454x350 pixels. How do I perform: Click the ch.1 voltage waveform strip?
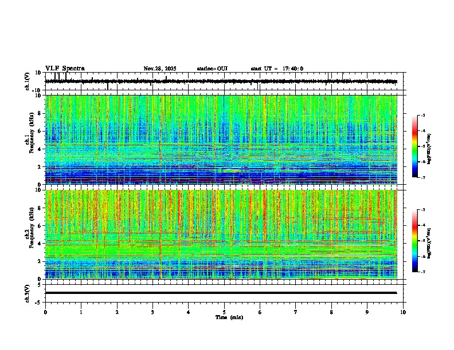point(221,81)
